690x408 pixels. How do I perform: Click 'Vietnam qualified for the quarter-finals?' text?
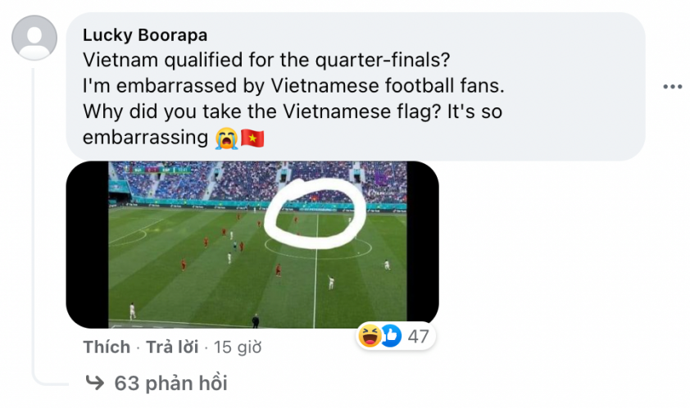point(266,60)
